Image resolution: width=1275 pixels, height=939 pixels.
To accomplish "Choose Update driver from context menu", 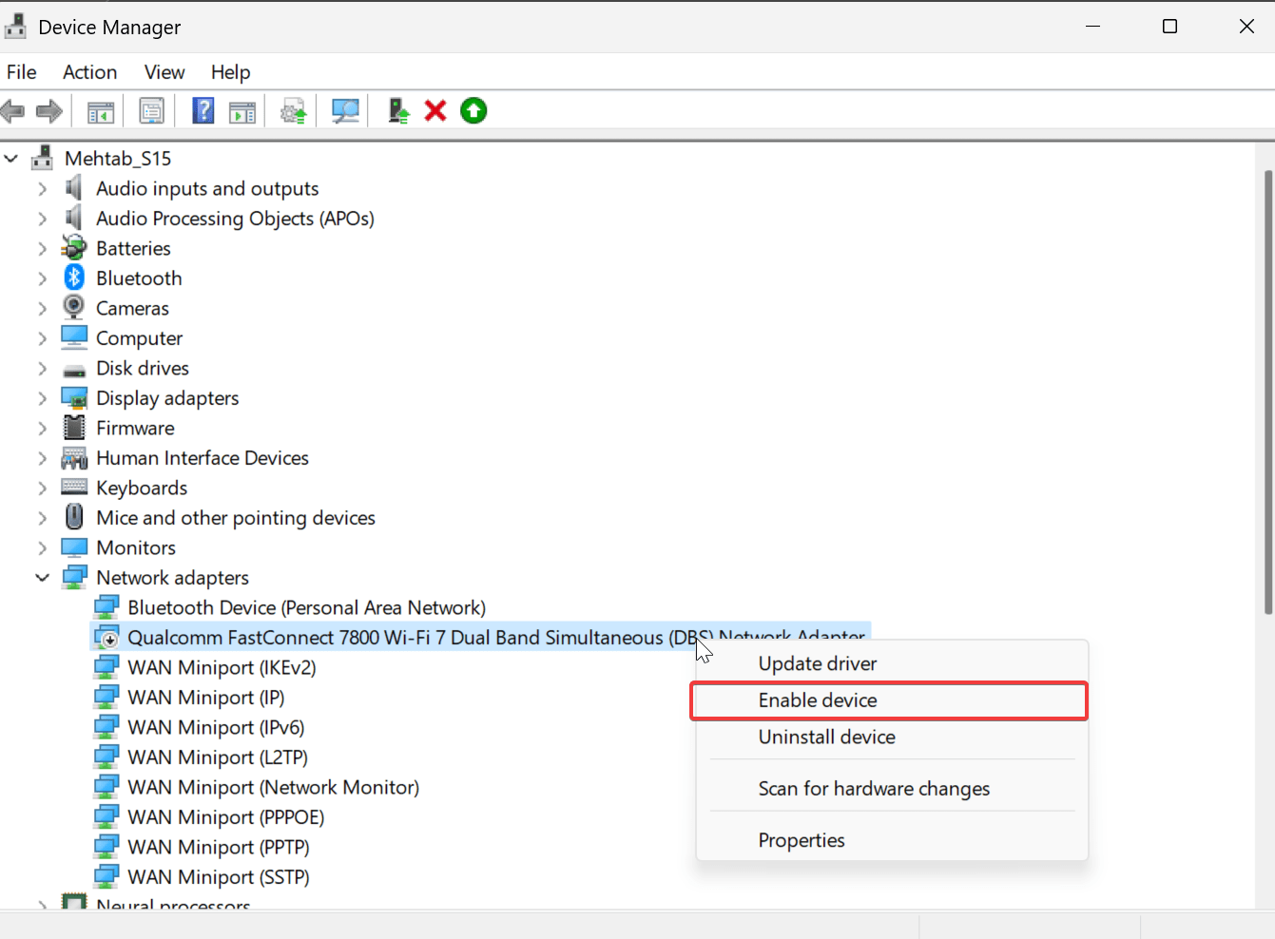I will coord(892,663).
